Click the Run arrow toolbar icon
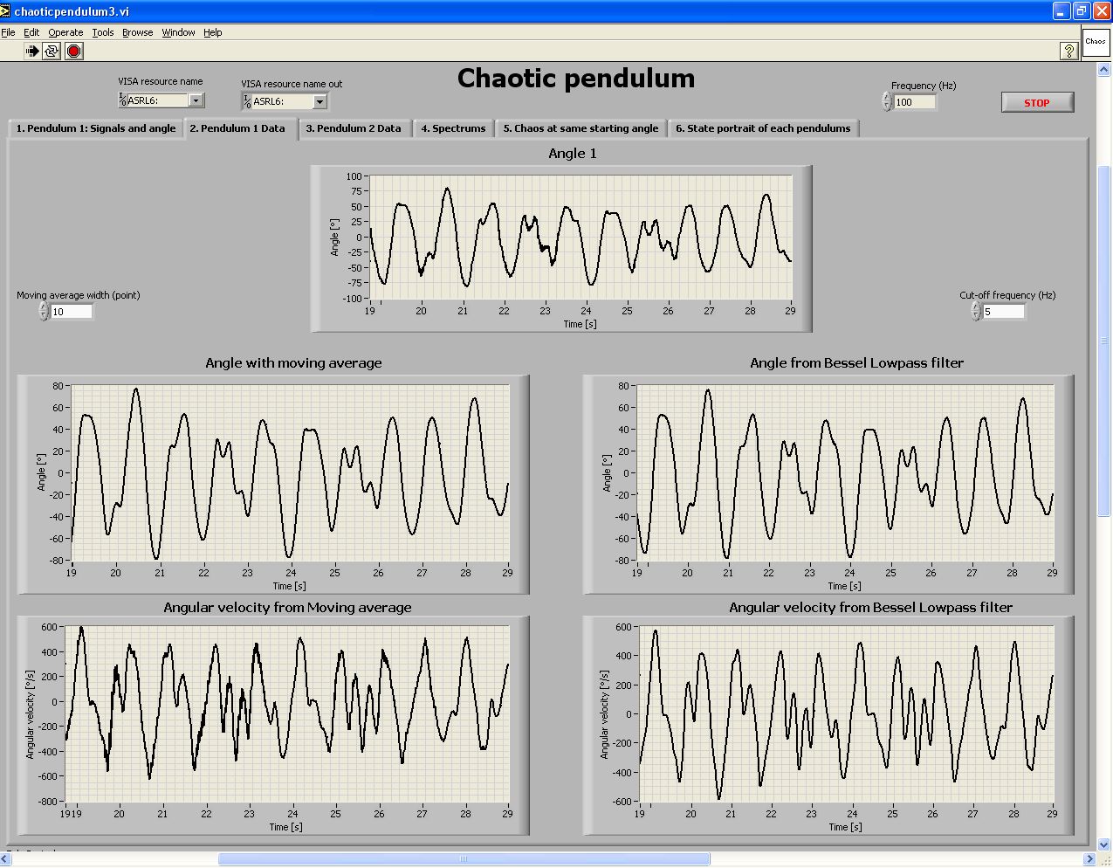Image resolution: width=1113 pixels, height=868 pixels. coord(31,52)
